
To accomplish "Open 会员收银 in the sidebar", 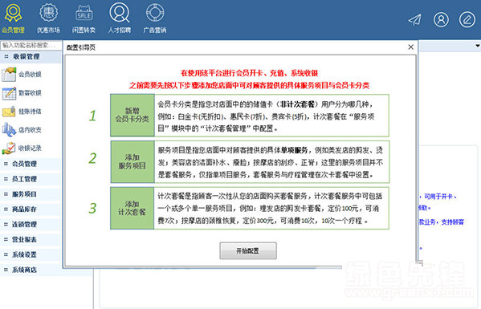I will [22, 74].
